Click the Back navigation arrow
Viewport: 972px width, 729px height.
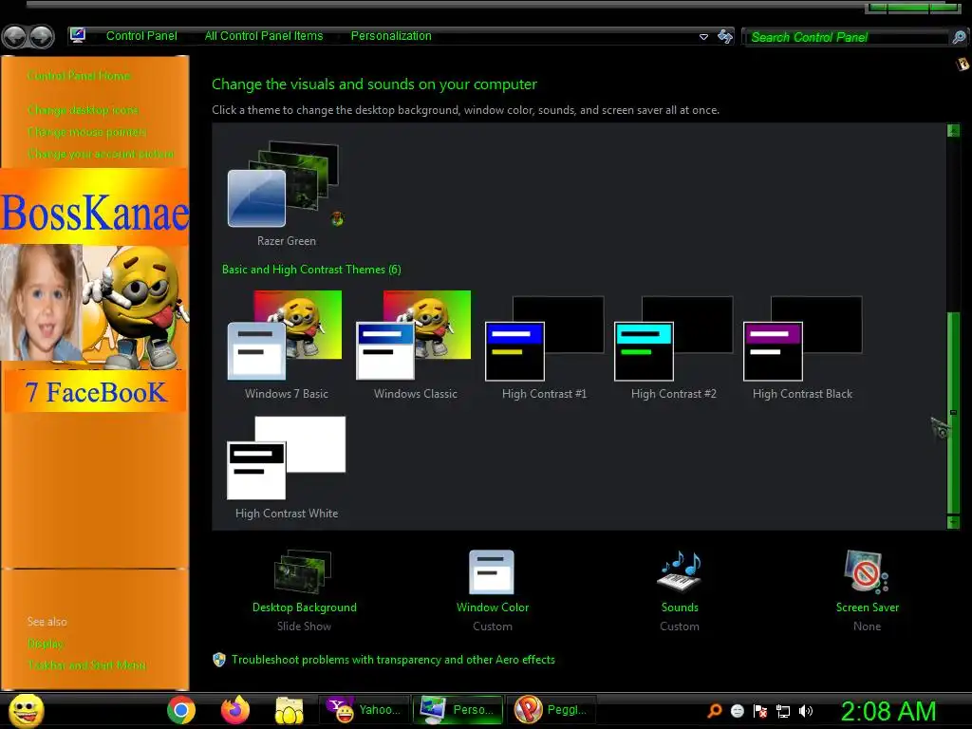[x=15, y=37]
